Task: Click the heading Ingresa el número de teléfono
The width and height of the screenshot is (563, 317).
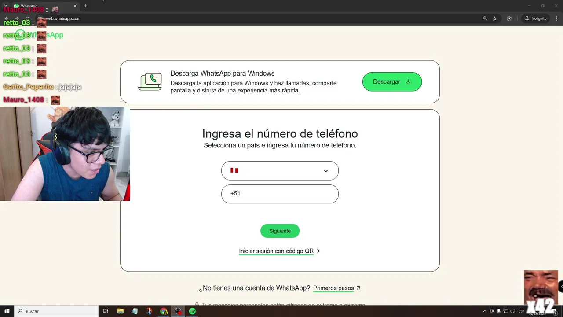Action: click(280, 133)
